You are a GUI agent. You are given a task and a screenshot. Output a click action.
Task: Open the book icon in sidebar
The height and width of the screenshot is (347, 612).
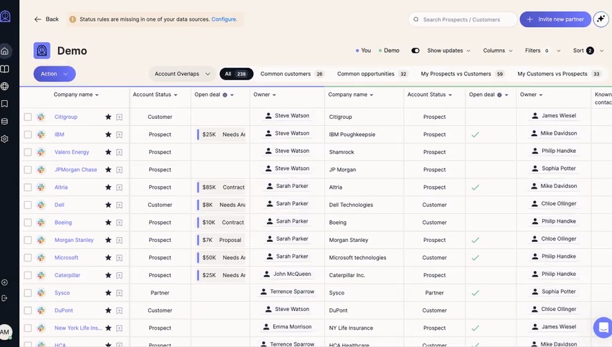(x=5, y=69)
